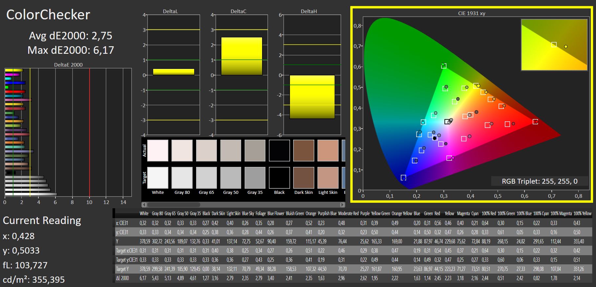Select the Yellow Green column header
Screen dimensions: 596x287
pos(380,214)
